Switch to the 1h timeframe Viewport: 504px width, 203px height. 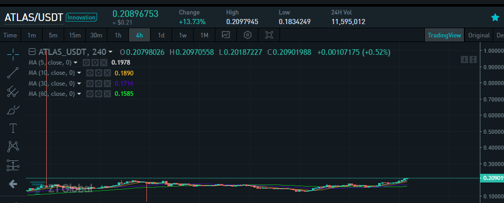click(118, 35)
